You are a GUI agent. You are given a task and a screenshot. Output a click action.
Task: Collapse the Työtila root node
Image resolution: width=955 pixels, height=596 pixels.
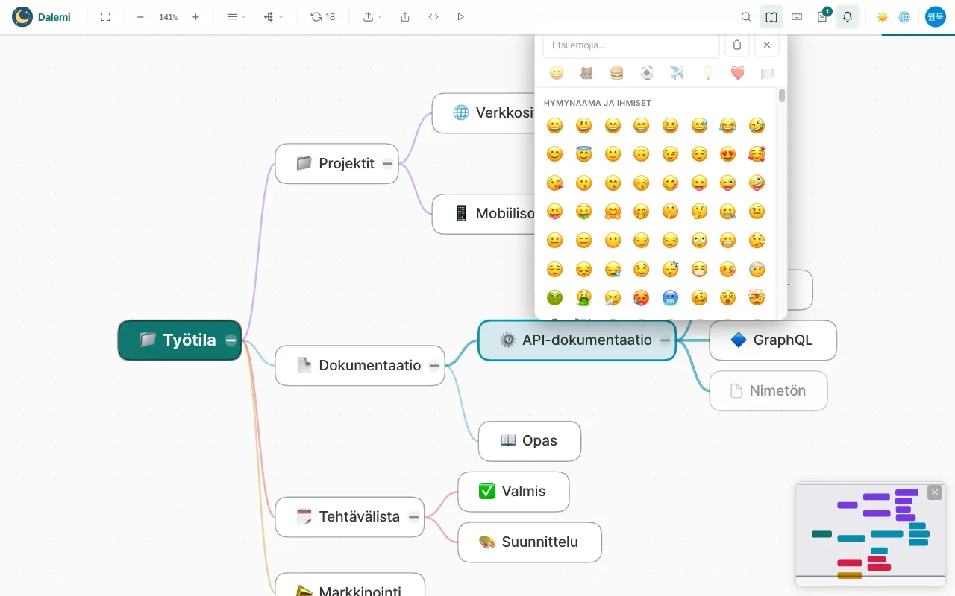(231, 340)
